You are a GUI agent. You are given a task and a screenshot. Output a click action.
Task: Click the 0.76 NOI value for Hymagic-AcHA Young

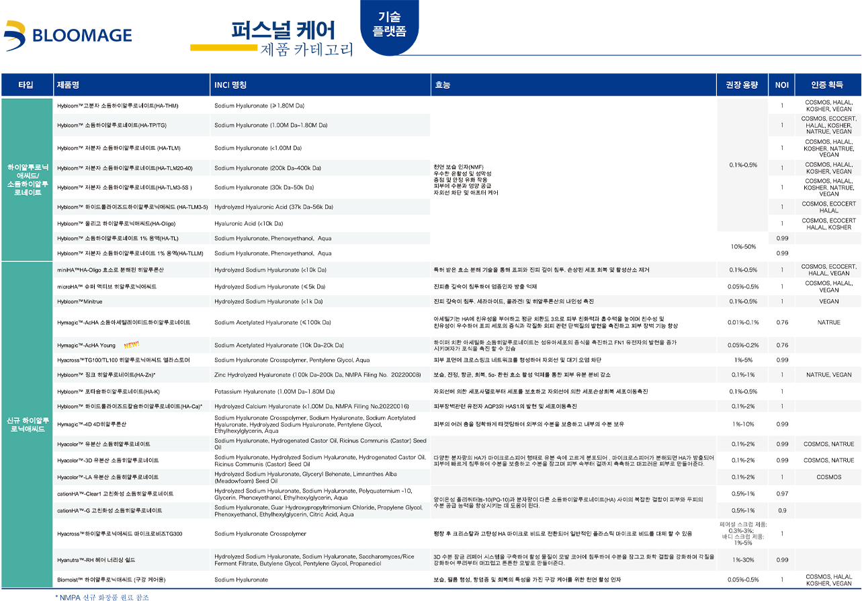pyautogui.click(x=782, y=345)
